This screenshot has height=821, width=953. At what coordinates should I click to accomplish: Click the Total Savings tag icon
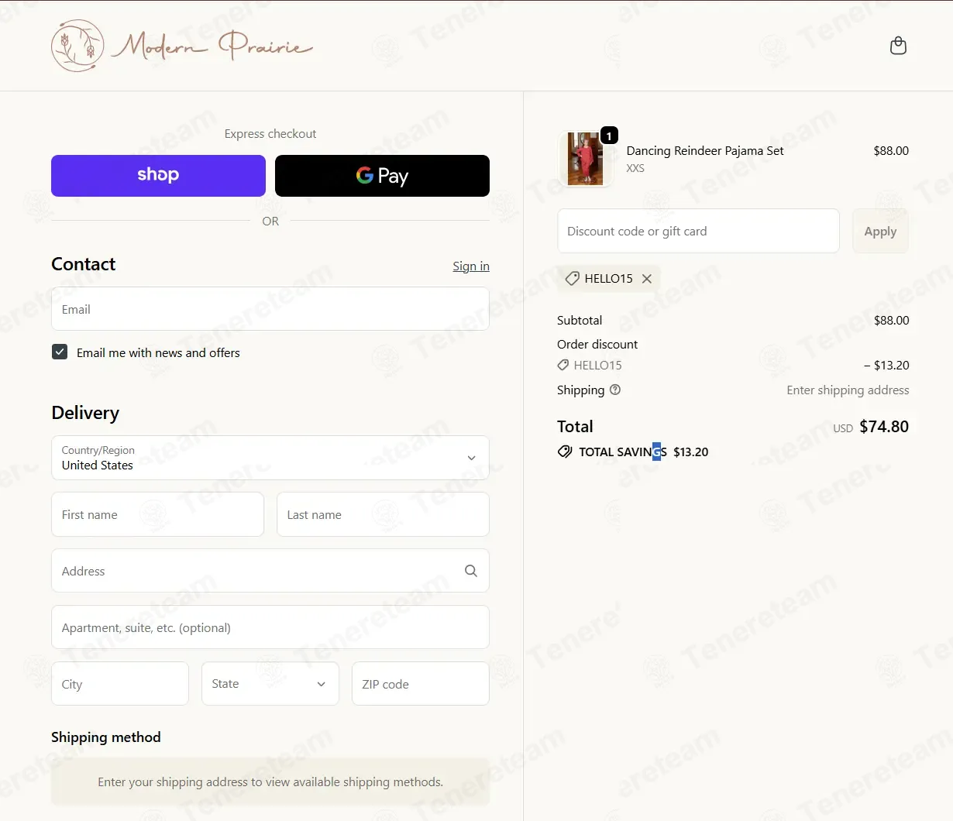[x=565, y=452]
